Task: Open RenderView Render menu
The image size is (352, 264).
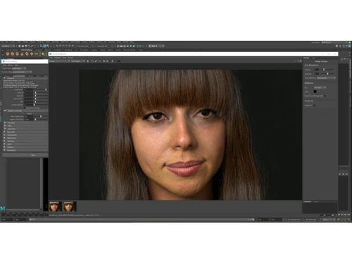Action: click(70, 58)
